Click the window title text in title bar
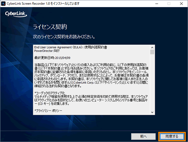Image resolution: width=188 pixels, height=142 pixels. tap(43, 3)
